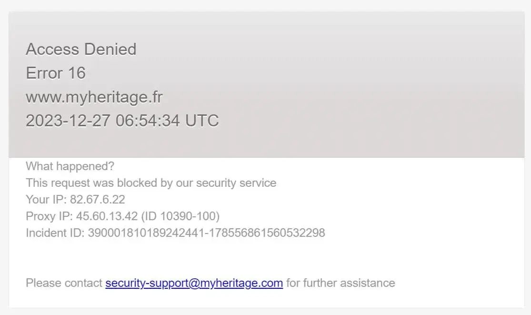
Task: Select the 82.67.6.22 IP address value
Action: [98, 200]
